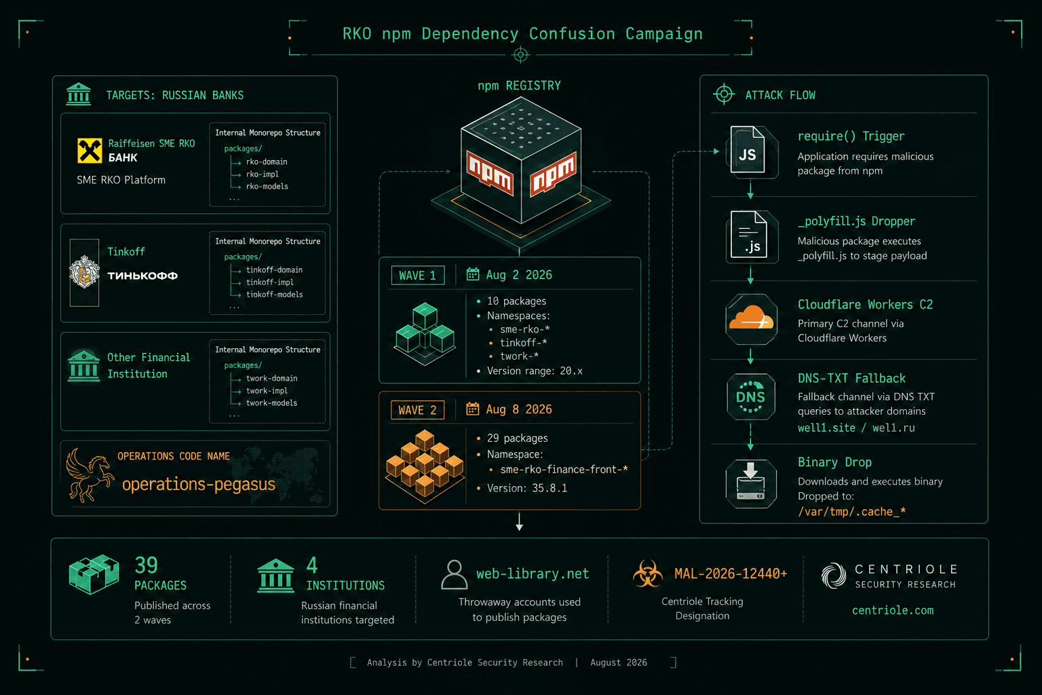Click the Tinkoff crest logo
Image resolution: width=1042 pixels, height=695 pixels.
point(84,272)
